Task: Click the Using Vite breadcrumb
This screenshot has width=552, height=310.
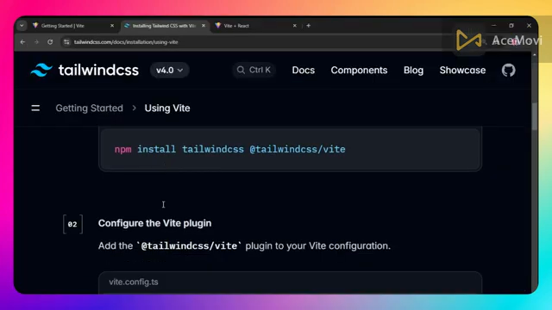Action: [x=167, y=108]
